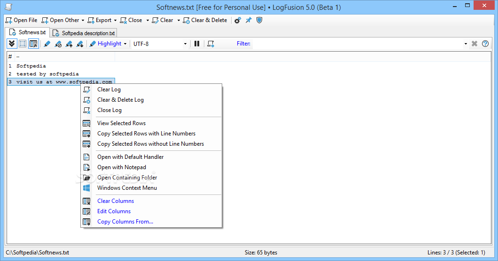This screenshot has width=498, height=261.
Task: Choose Clear Log from context menu
Action: [151, 89]
